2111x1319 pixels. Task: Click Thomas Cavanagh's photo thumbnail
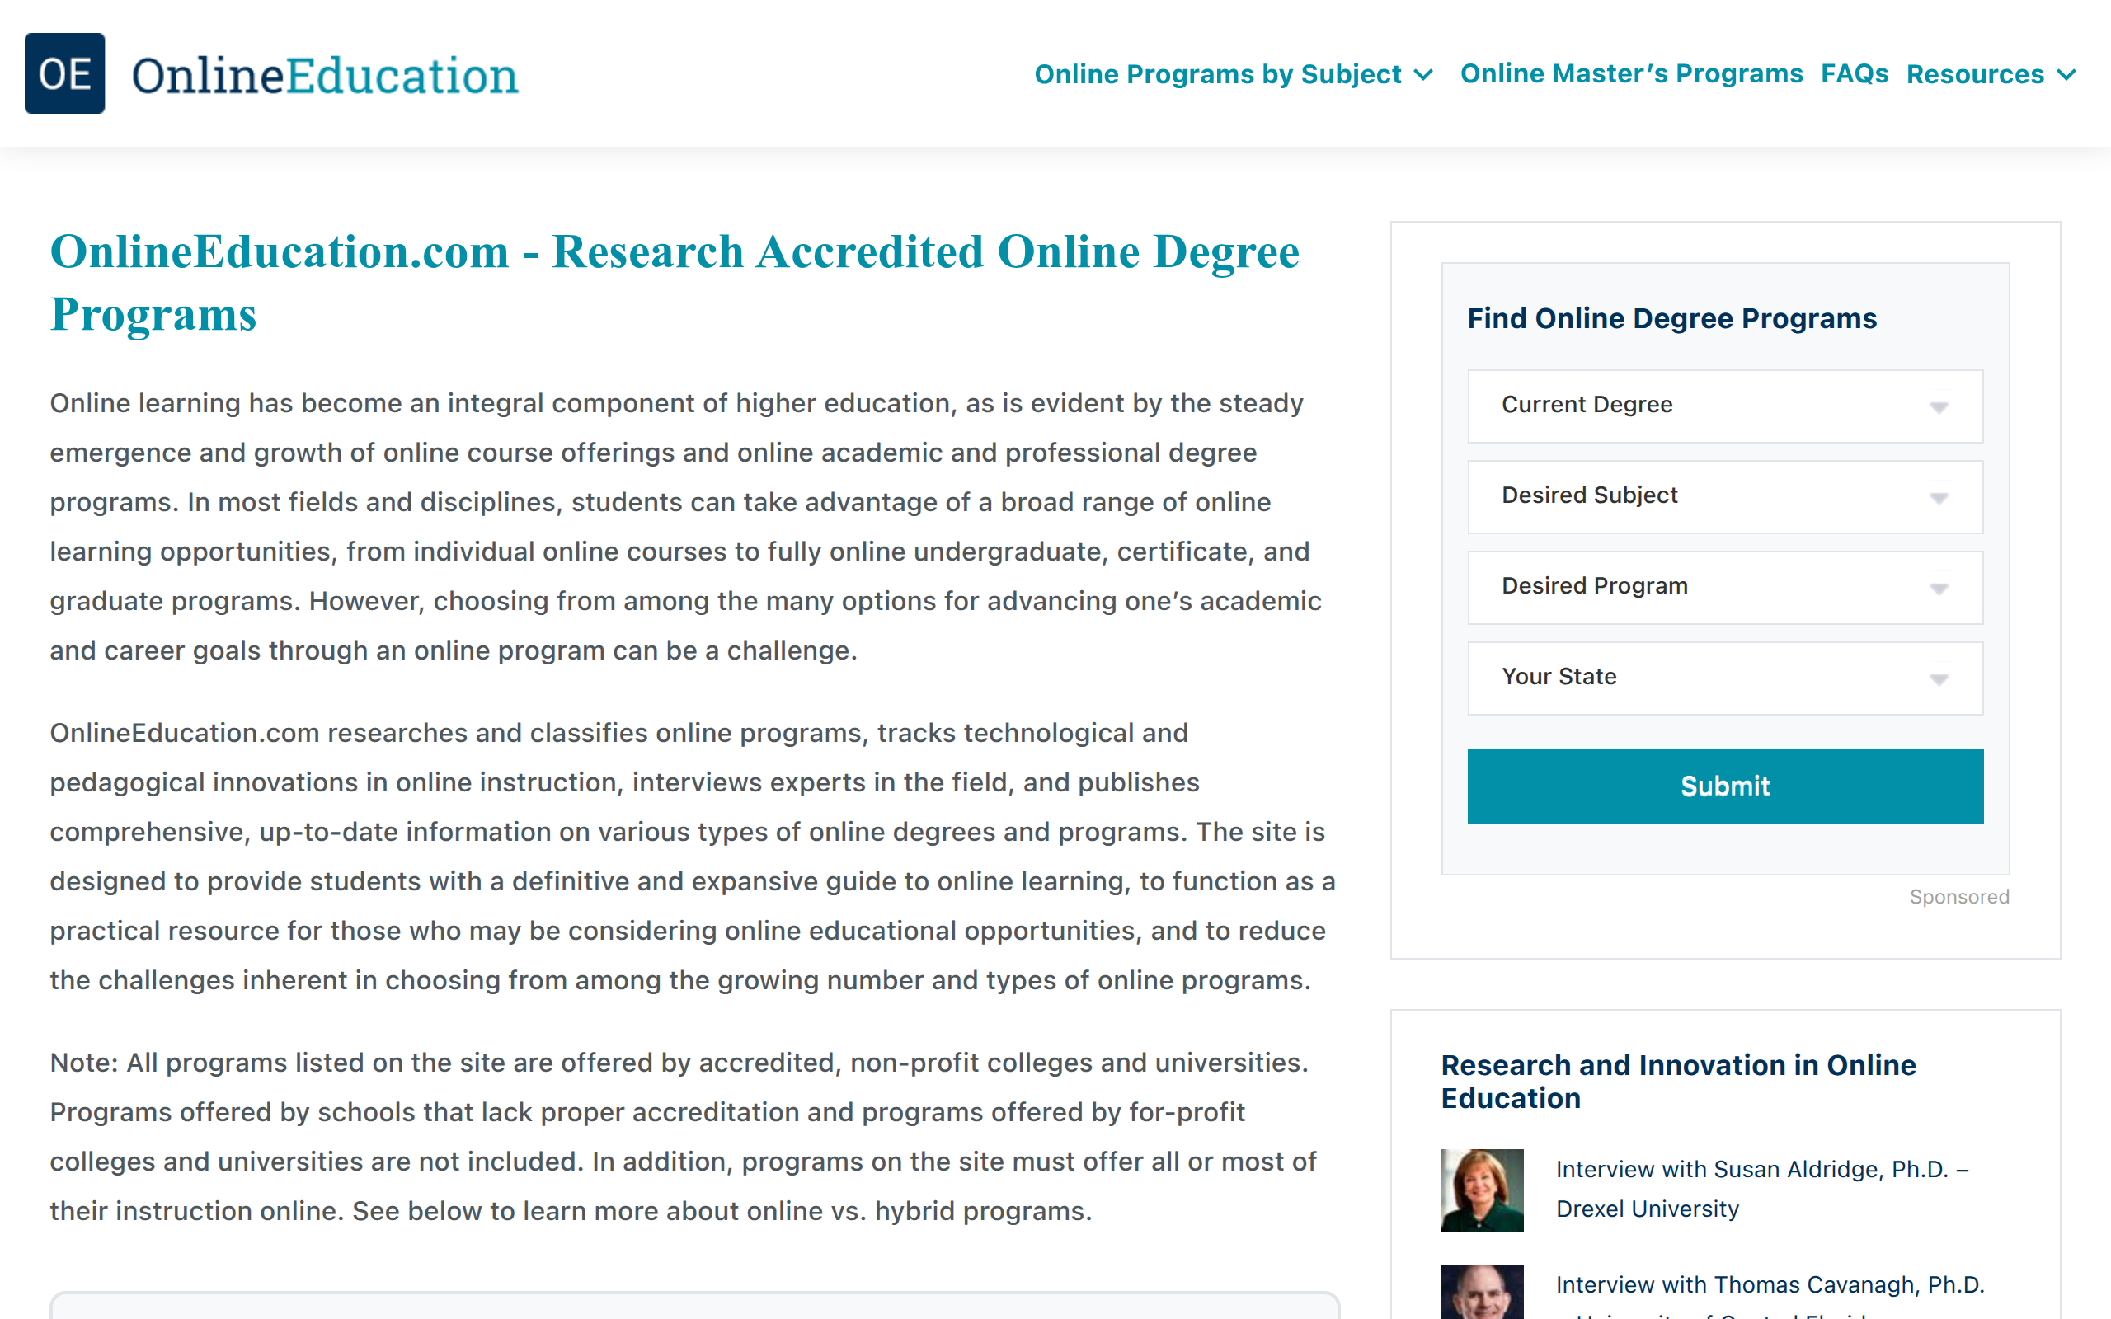(x=1482, y=1292)
